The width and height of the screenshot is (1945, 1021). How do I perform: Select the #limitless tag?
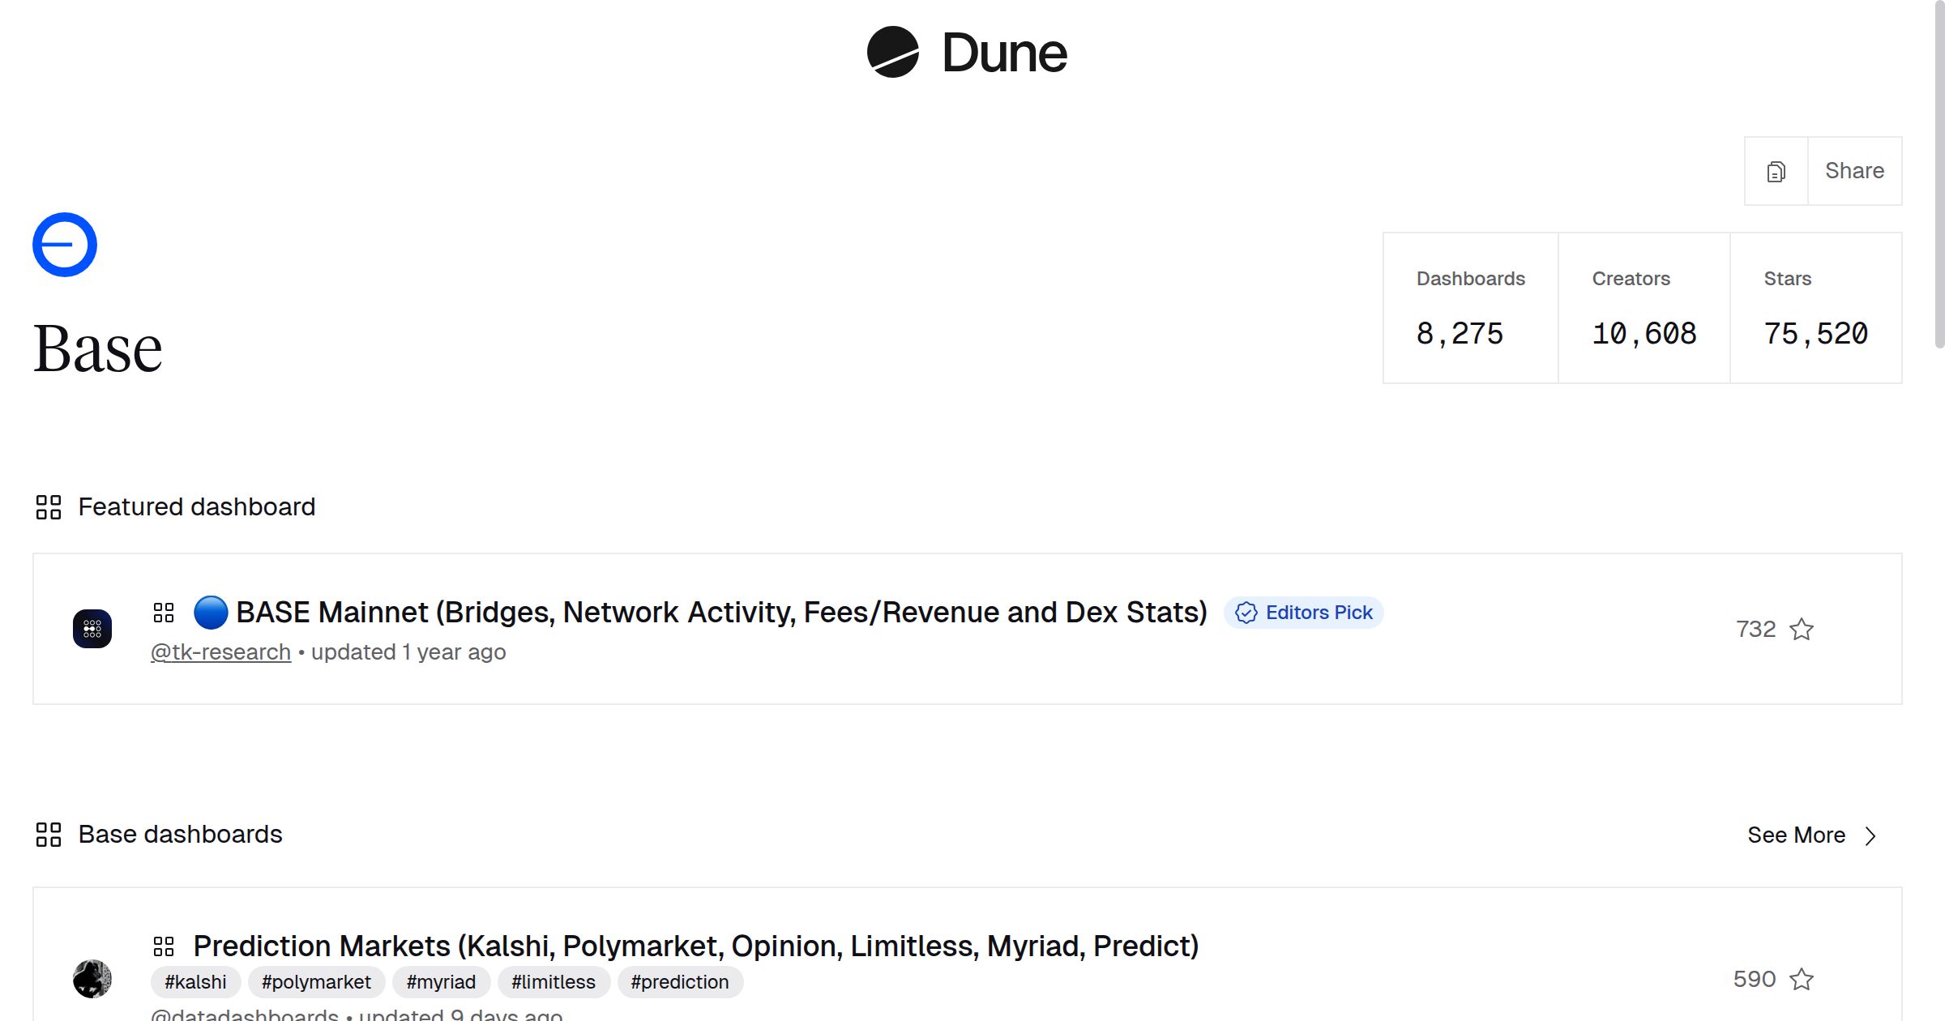[x=554, y=982]
